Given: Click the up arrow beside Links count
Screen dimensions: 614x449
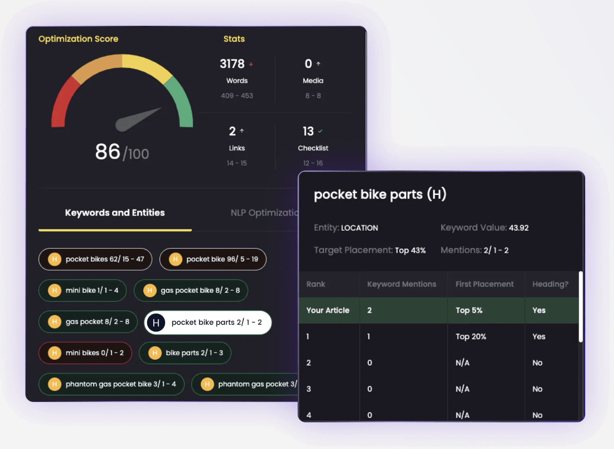Looking at the screenshot, I should tap(242, 131).
